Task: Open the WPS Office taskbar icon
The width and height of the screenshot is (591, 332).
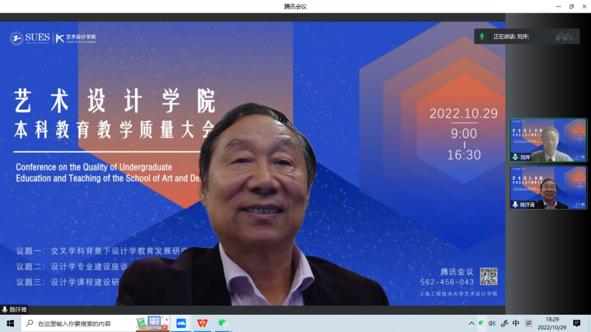Action: point(202,323)
